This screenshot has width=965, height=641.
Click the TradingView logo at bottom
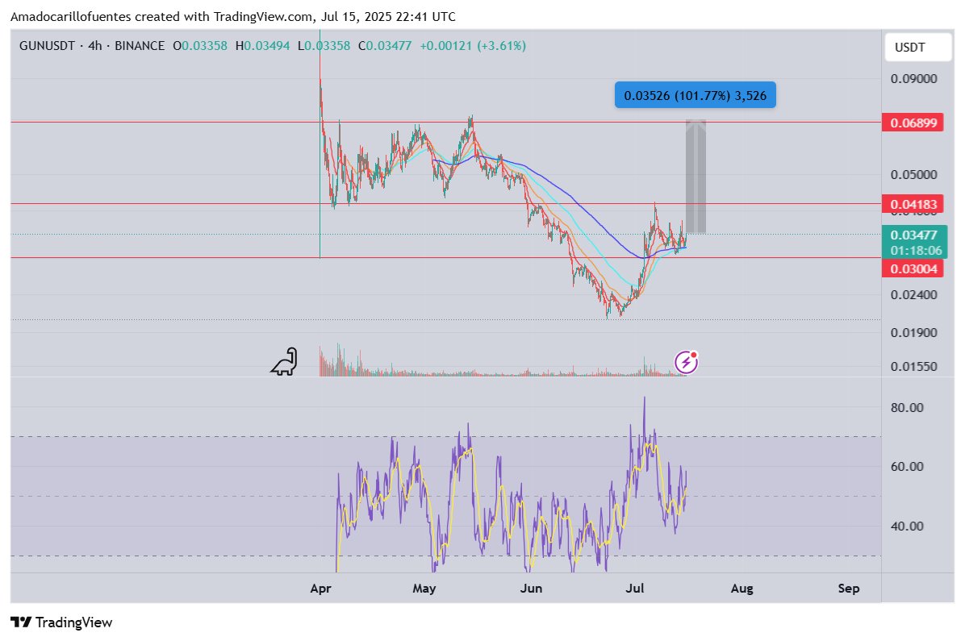(x=61, y=622)
